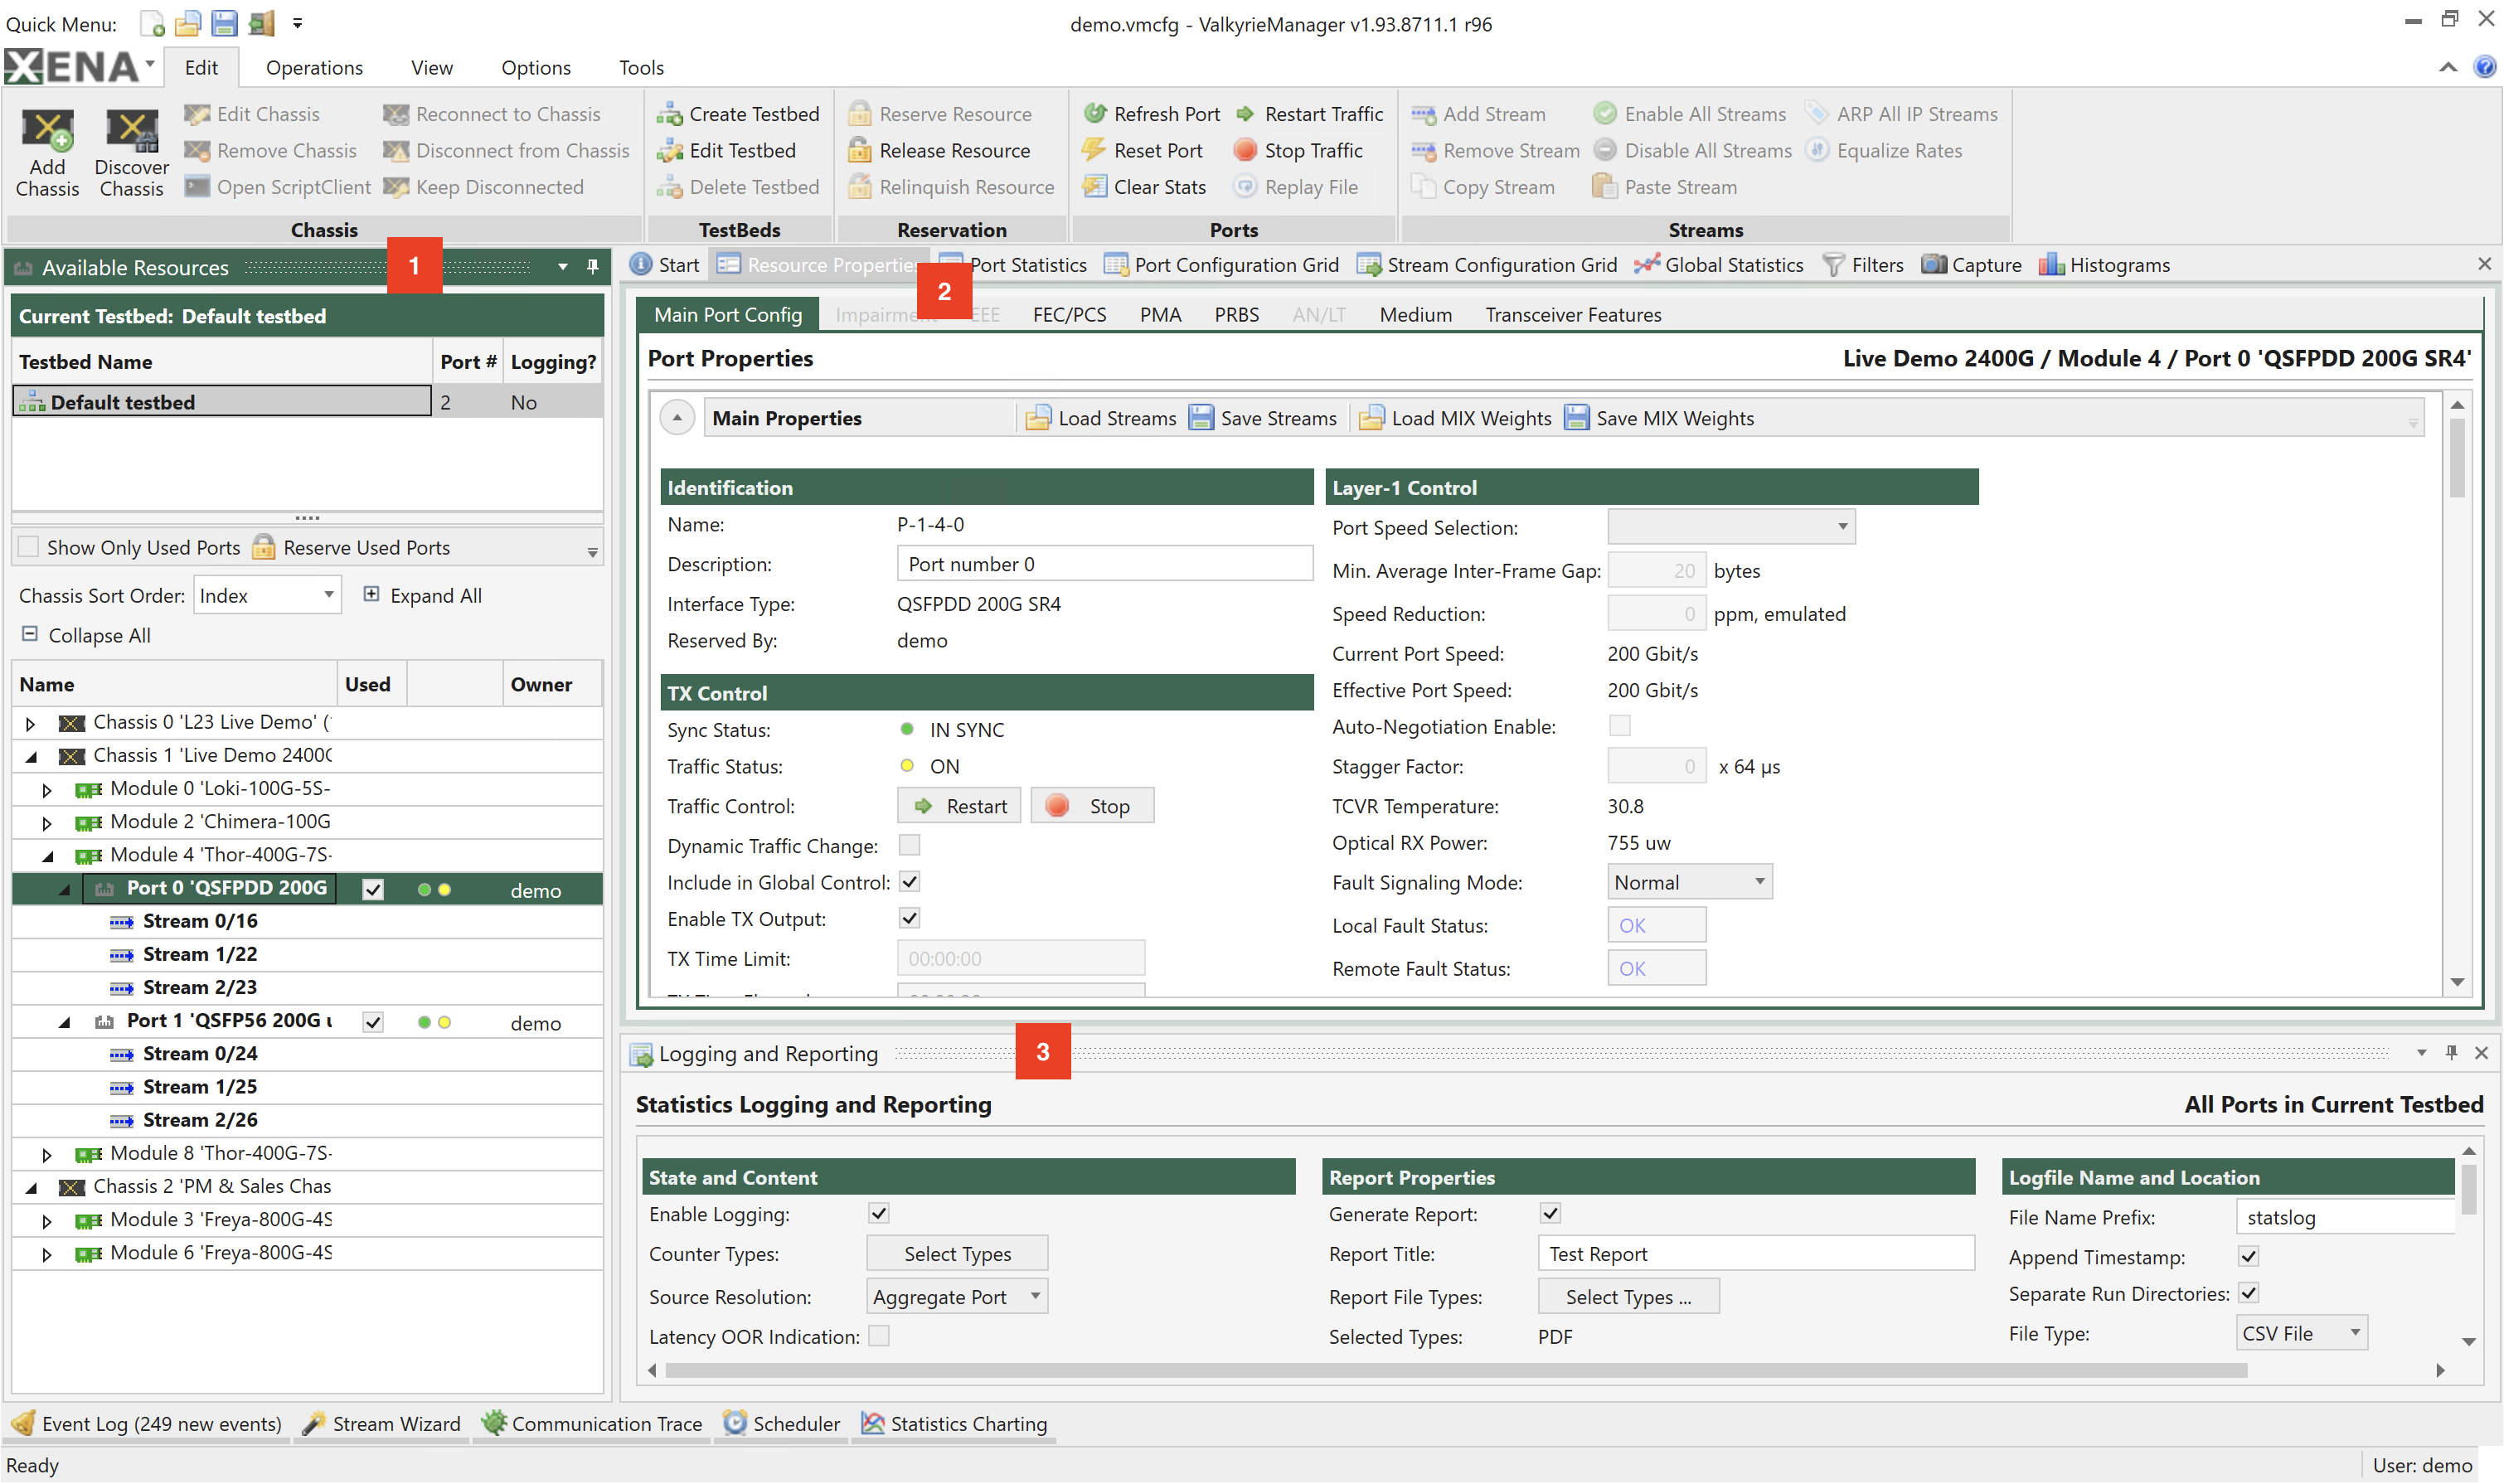Click the Report File Types Select Types button
The height and width of the screenshot is (1484, 2504).
point(1628,1297)
